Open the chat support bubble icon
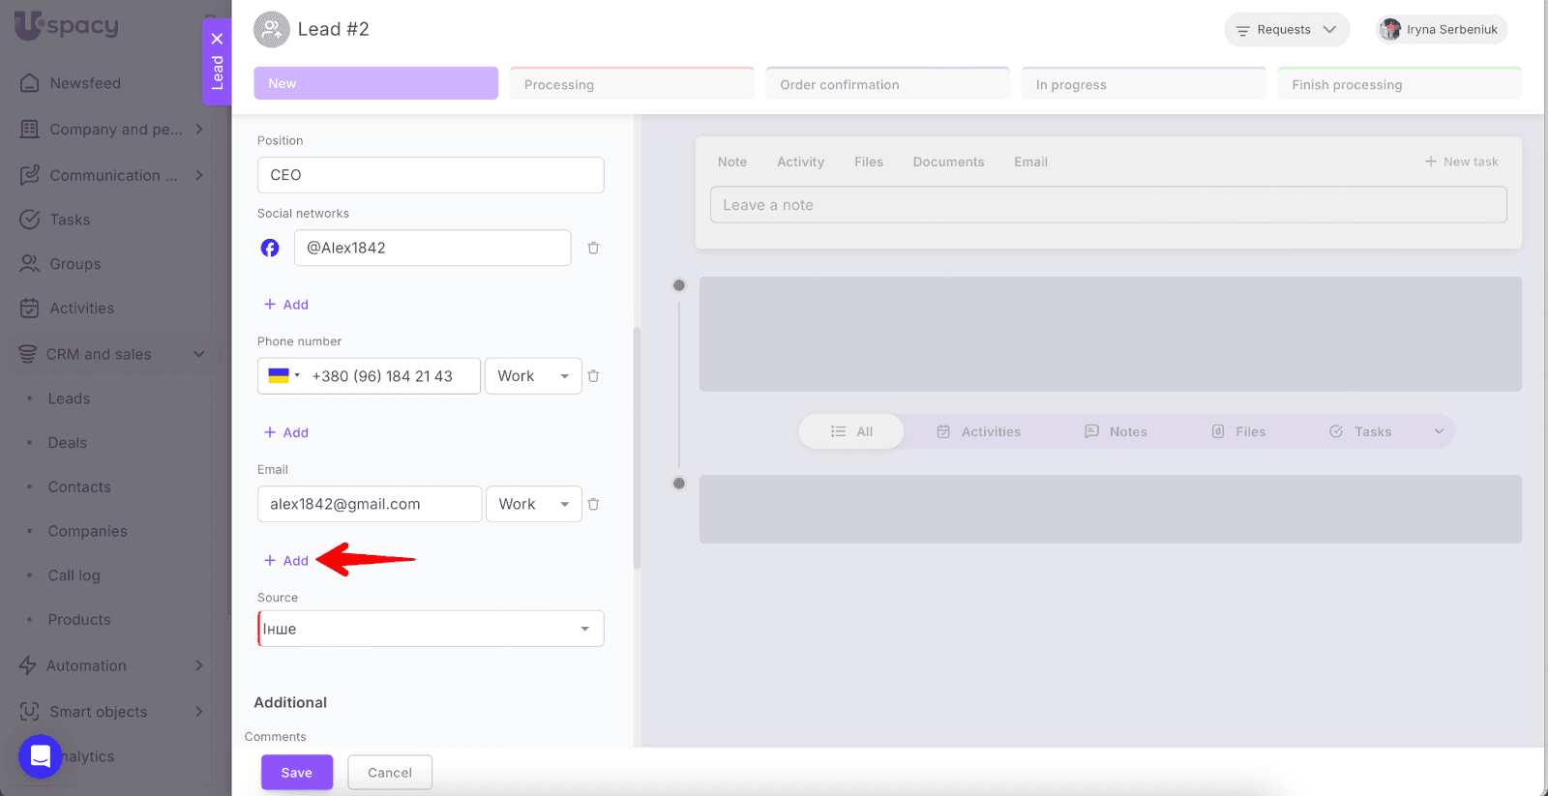The height and width of the screenshot is (796, 1548). [x=40, y=756]
